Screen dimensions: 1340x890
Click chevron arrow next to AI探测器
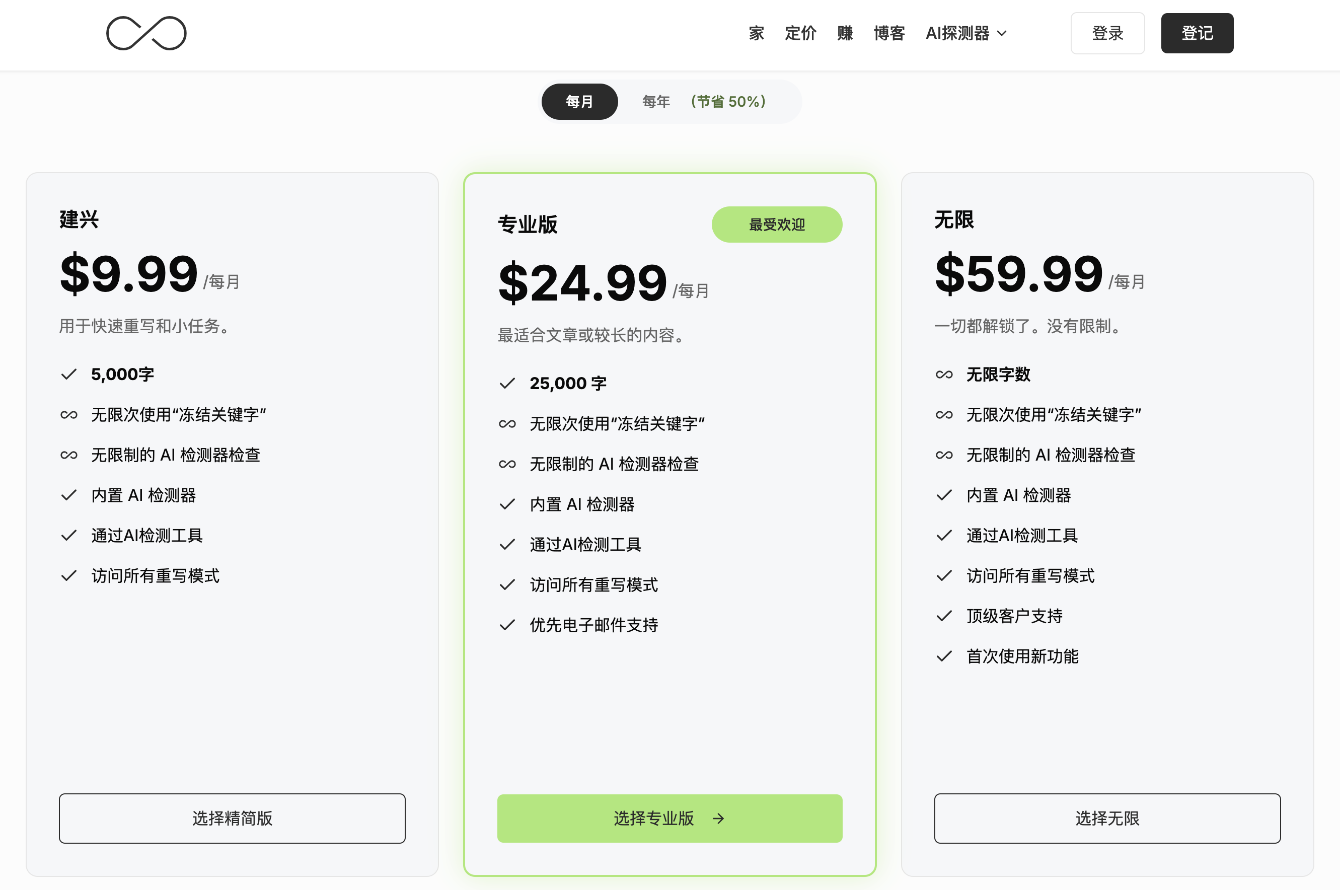(x=1002, y=34)
